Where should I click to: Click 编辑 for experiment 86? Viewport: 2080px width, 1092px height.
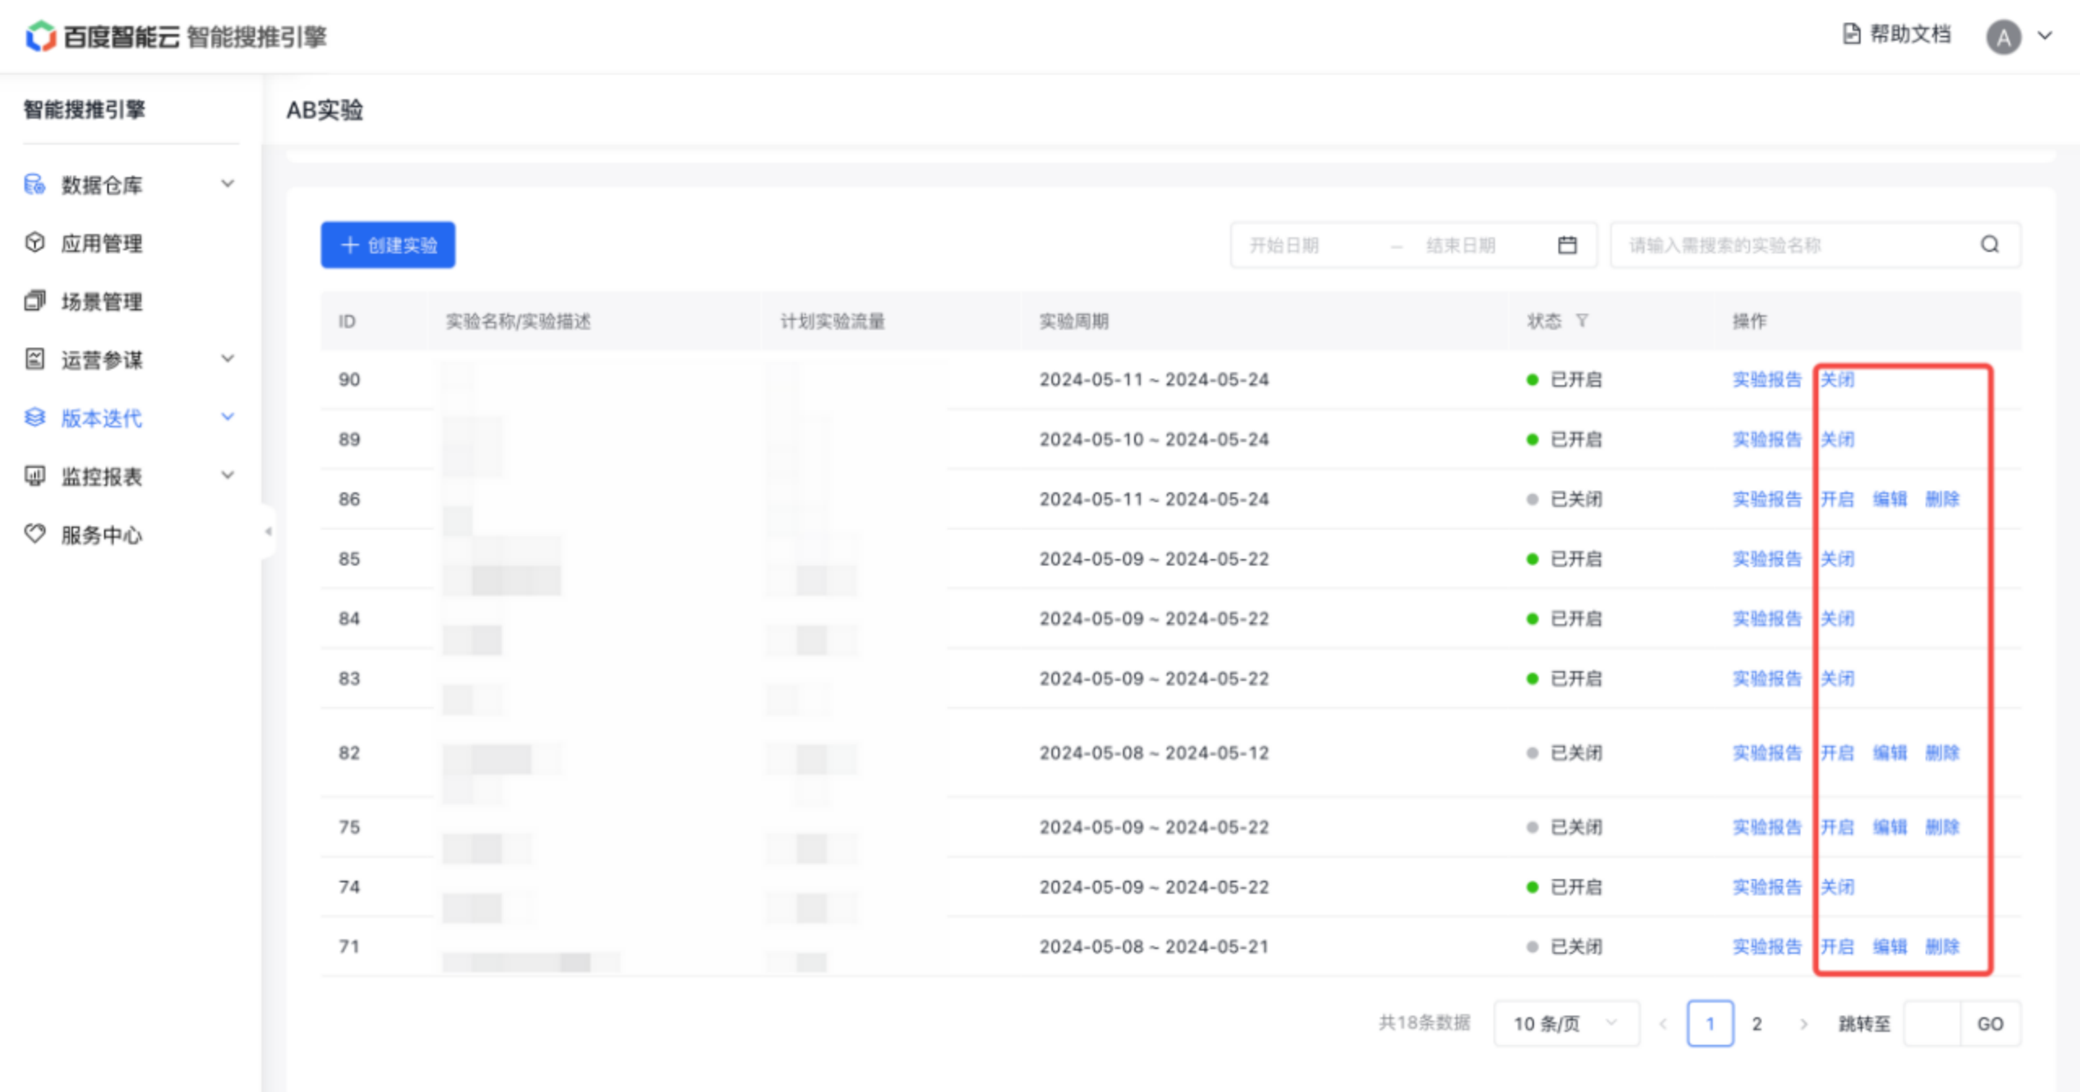[x=1890, y=499]
